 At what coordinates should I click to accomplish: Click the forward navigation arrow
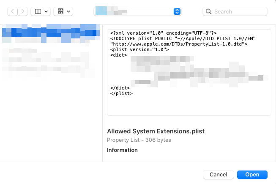click(23, 11)
